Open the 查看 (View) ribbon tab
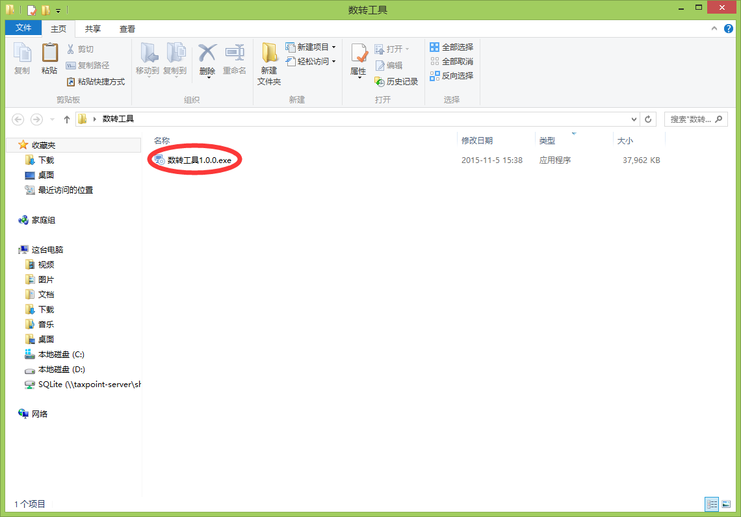This screenshot has width=741, height=517. 127,29
